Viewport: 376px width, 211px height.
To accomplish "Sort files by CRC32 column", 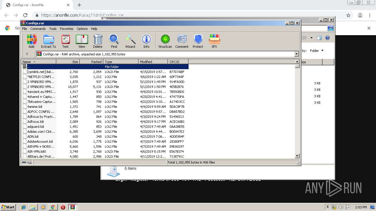I will point(178,62).
